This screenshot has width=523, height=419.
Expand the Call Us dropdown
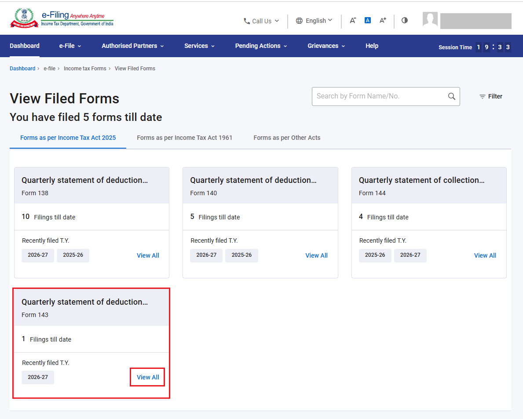pos(261,21)
